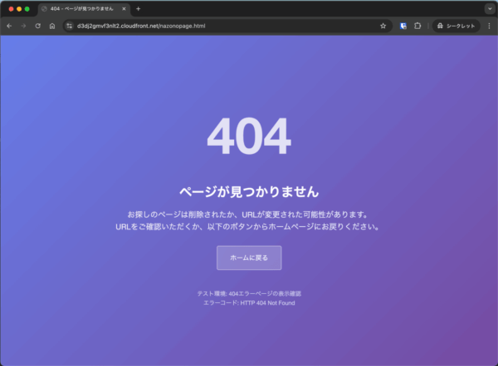Go back to the previous page
The width and height of the screenshot is (498, 366).
click(9, 26)
